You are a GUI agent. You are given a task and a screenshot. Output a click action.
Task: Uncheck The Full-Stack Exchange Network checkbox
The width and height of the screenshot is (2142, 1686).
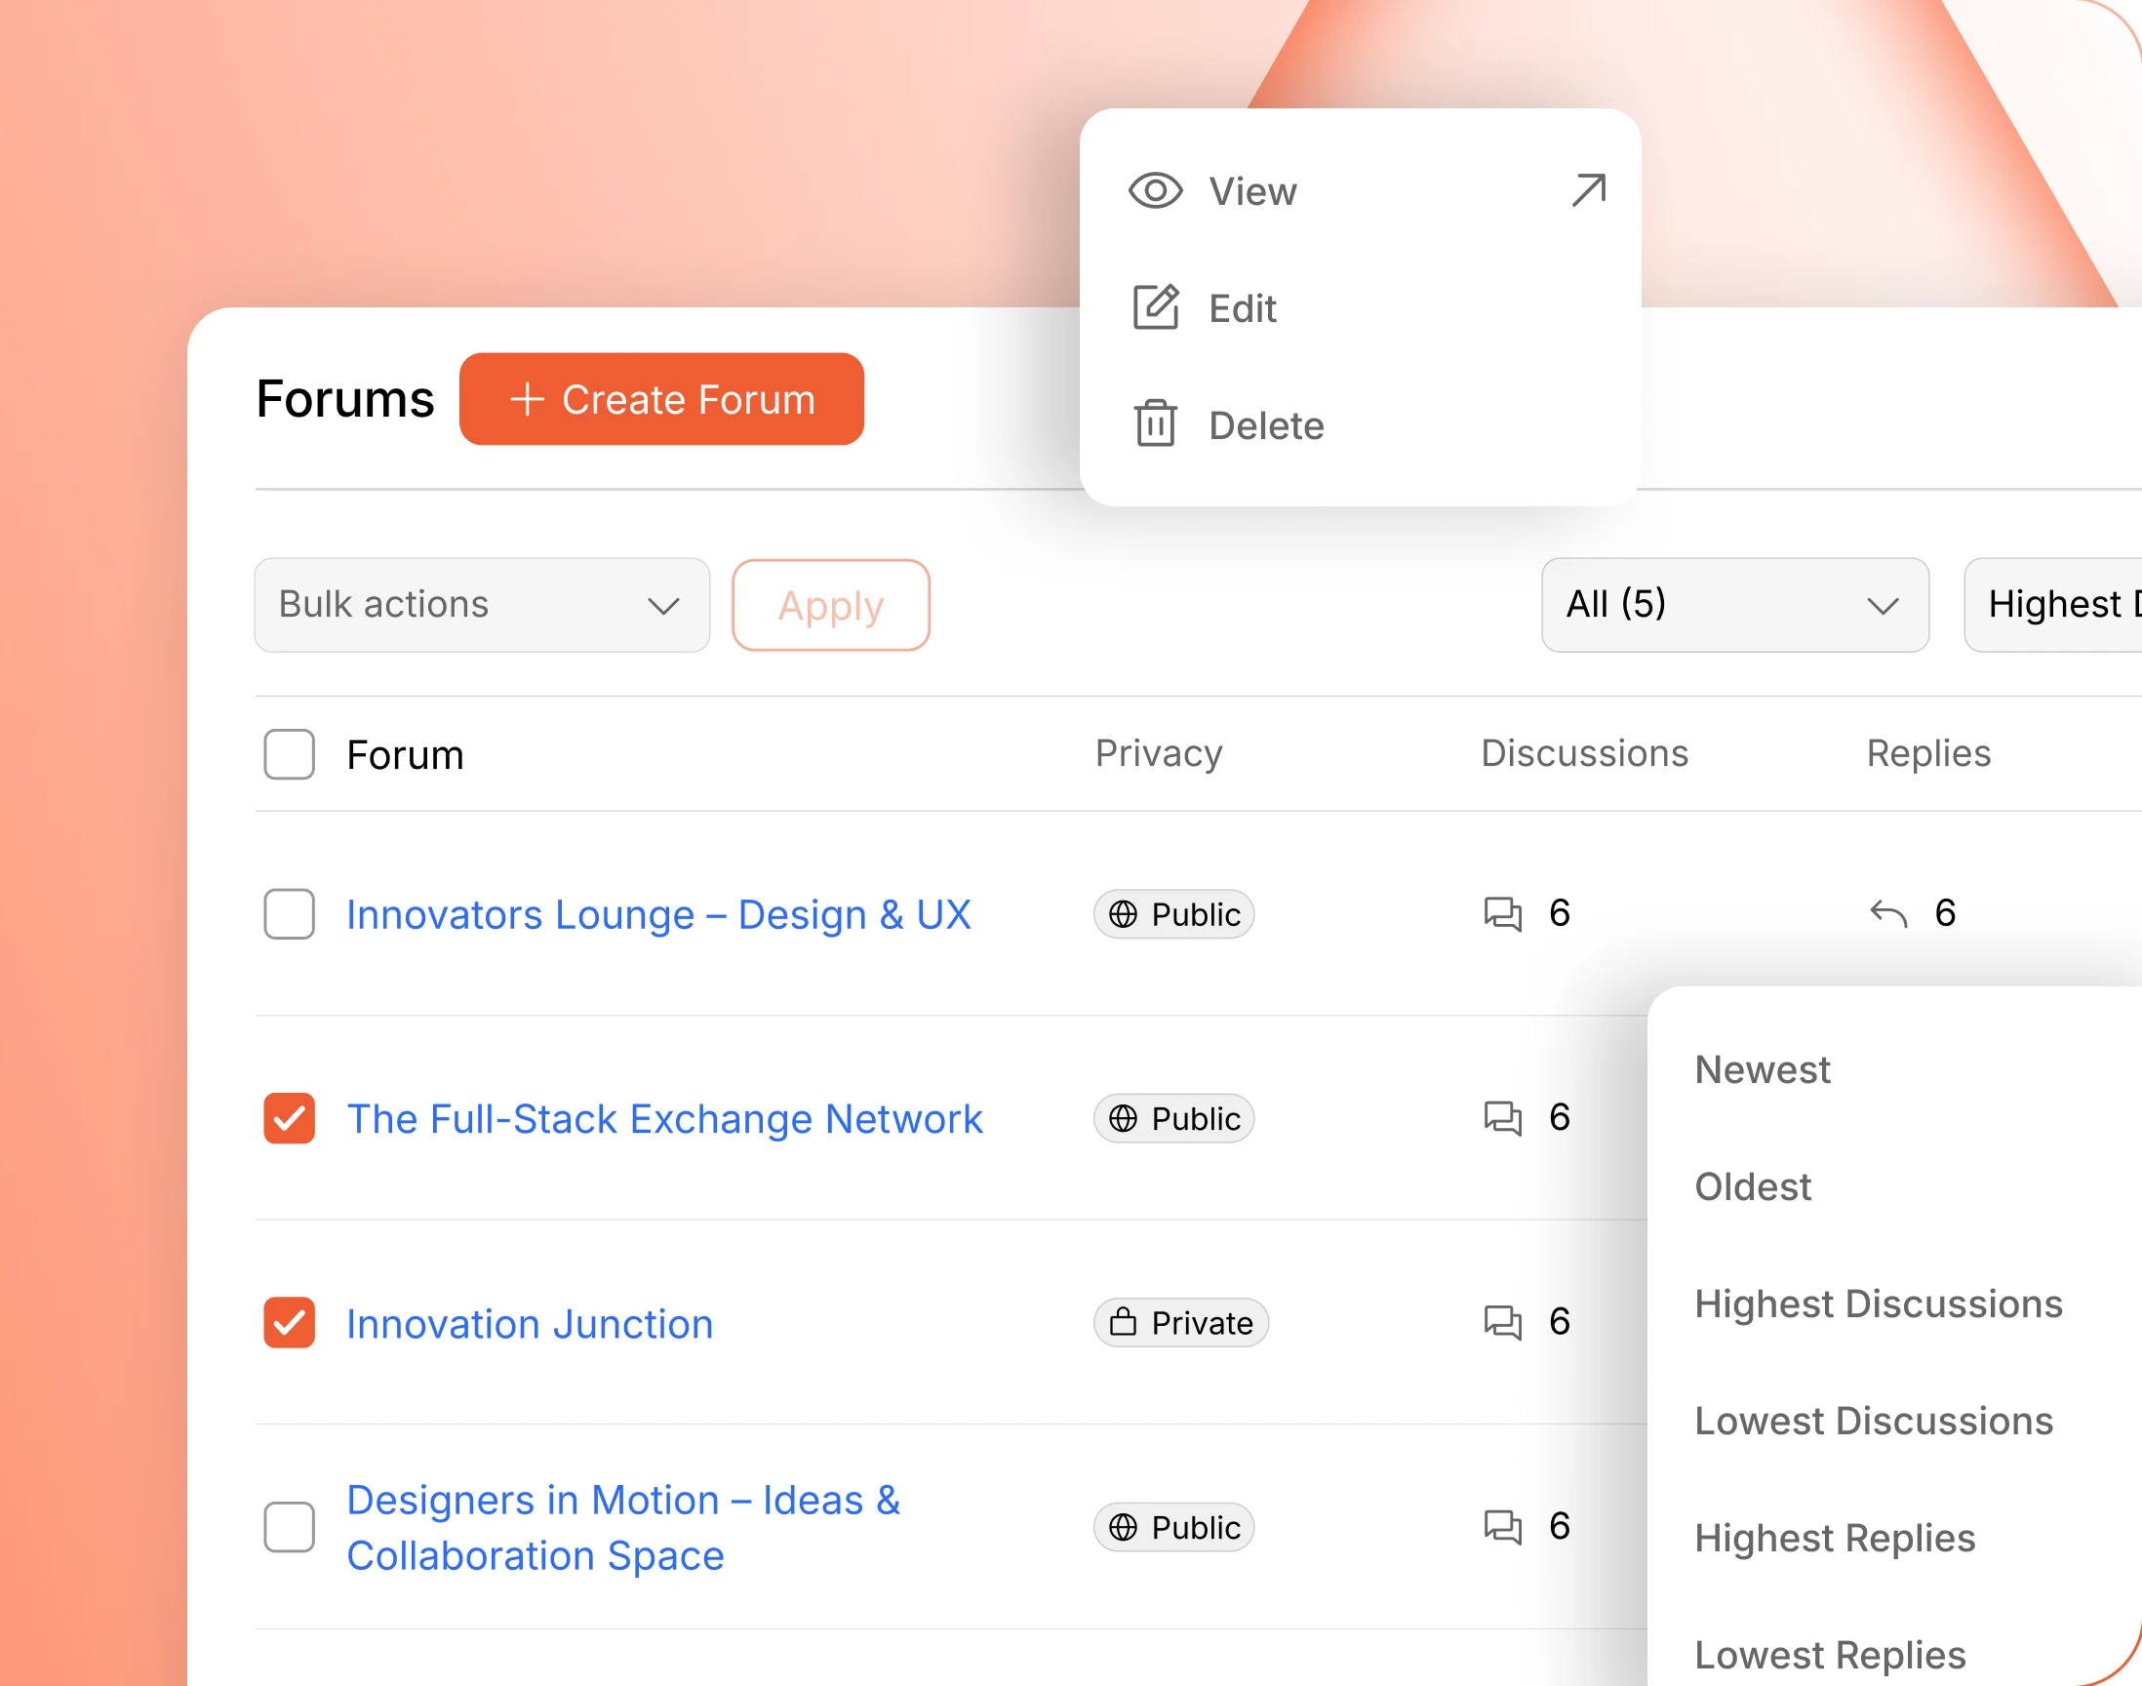(289, 1118)
